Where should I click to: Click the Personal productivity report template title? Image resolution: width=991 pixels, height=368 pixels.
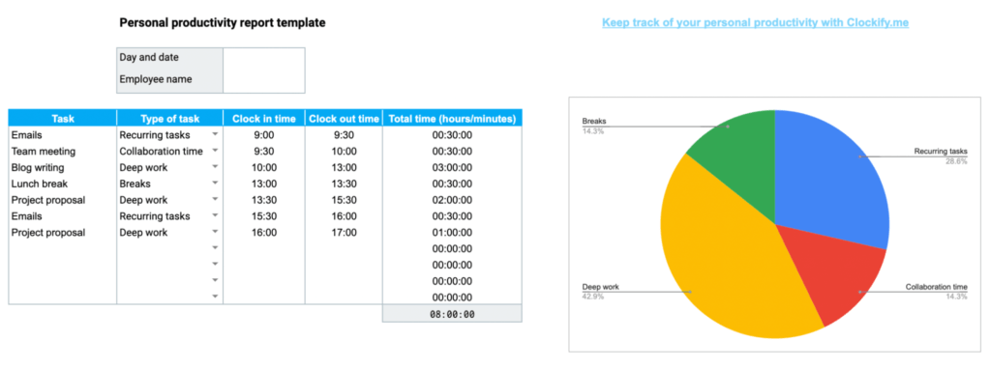[223, 23]
